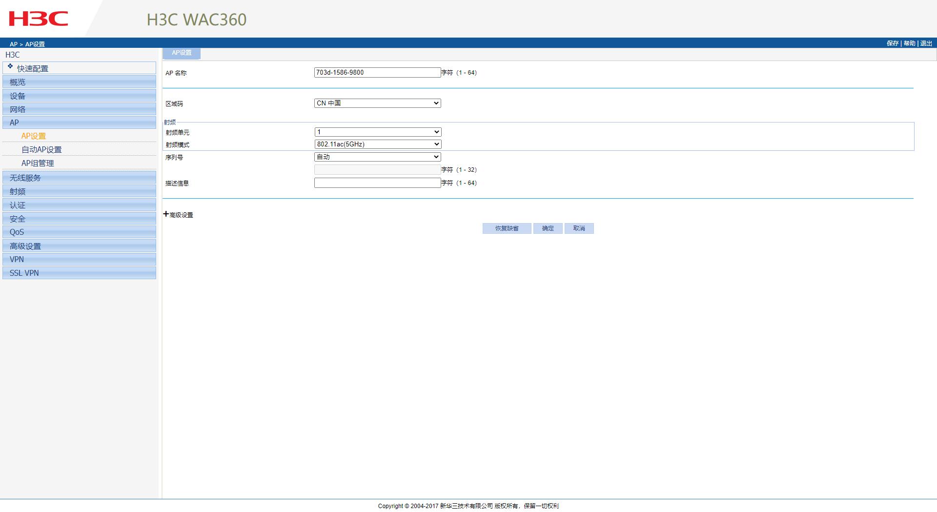The height and width of the screenshot is (512, 937).
Task: Click the H3C WAC360 title text
Action: [x=197, y=20]
